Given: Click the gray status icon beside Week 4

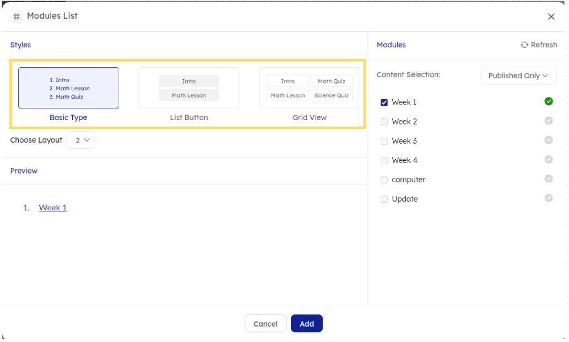Looking at the screenshot, I should (549, 160).
